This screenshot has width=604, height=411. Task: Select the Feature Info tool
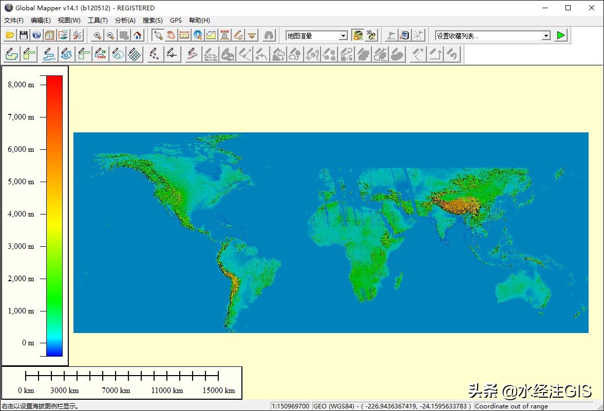coord(198,35)
